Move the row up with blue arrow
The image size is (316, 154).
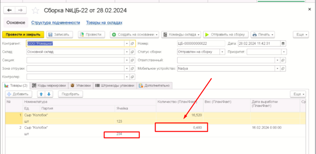(x=41, y=94)
